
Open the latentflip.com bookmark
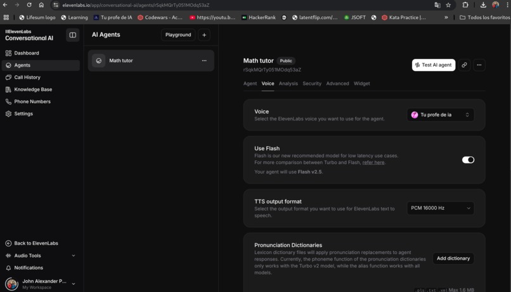[x=314, y=18]
